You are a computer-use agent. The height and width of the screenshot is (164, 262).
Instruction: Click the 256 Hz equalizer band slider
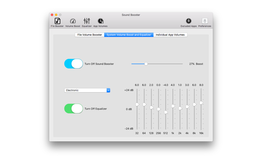tap(159, 109)
